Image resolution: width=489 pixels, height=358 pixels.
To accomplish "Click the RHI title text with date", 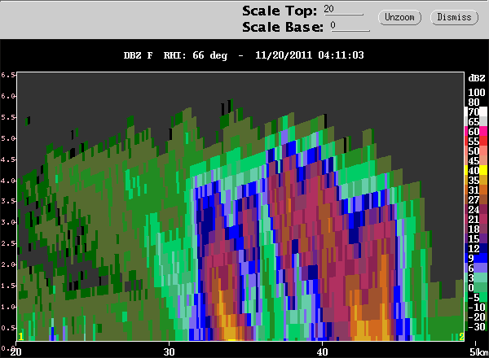I will point(244,55).
